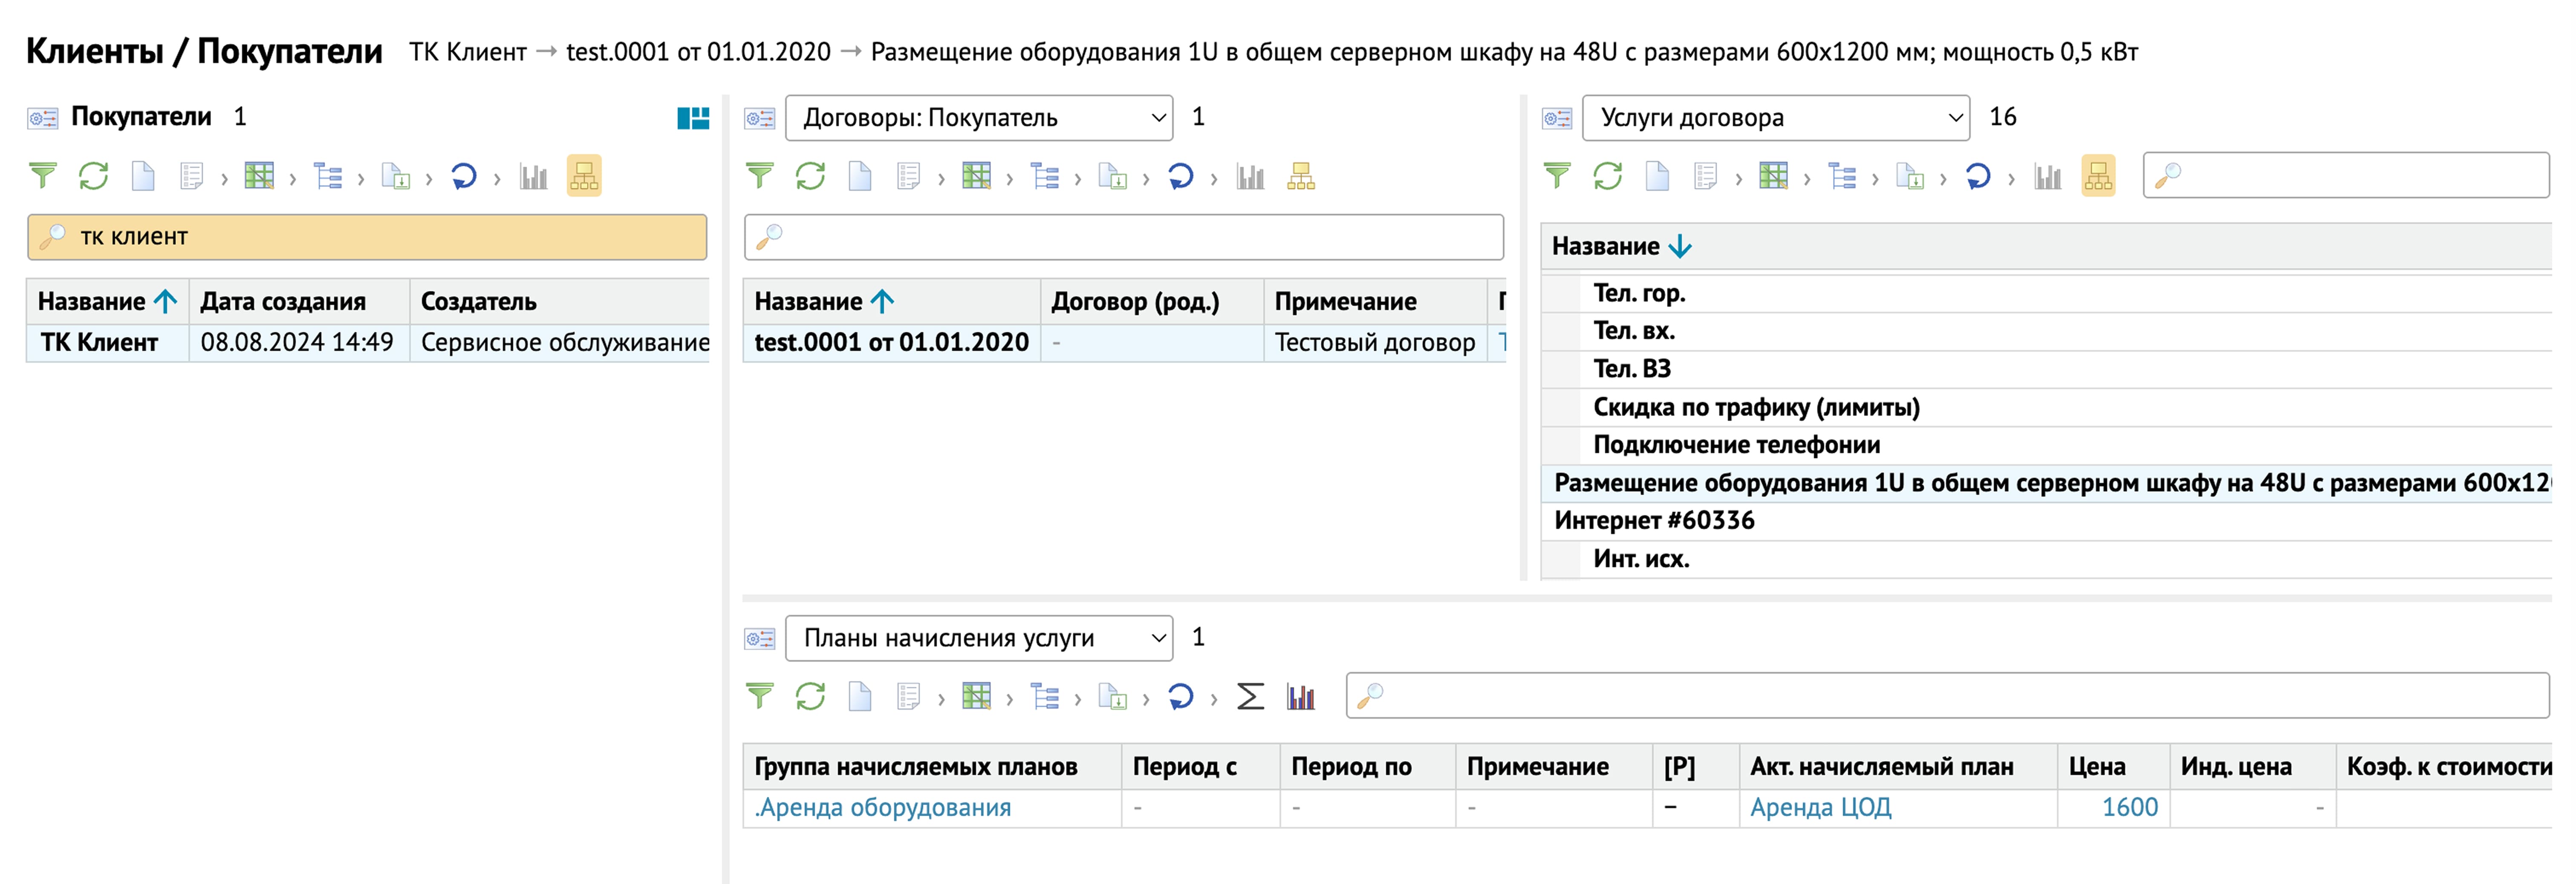Expand submenu arrow after form icon in Договоры toolbar
Screen dimensions: 2576x884
(x=941, y=180)
